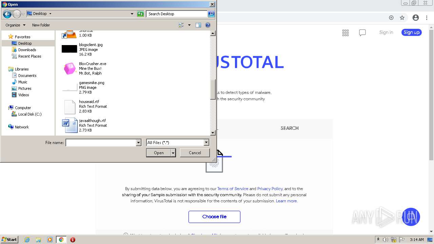Click the file list scroll down arrow
434x244 pixels.
pyautogui.click(x=213, y=133)
